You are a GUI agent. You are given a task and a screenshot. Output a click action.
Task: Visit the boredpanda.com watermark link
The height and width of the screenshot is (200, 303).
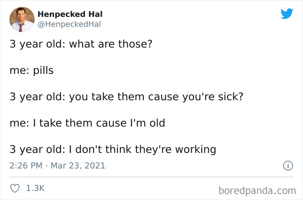pyautogui.click(x=257, y=189)
